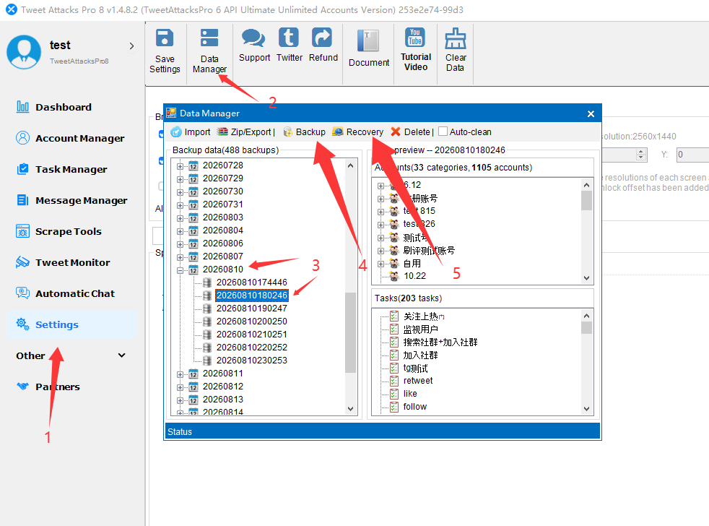Click the test user avatar
The height and width of the screenshot is (526, 709).
pos(24,52)
